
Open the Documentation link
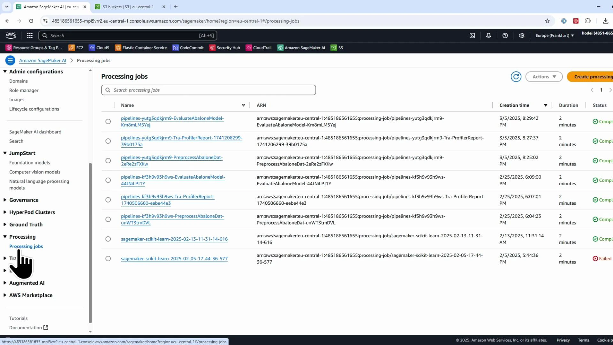point(26,327)
